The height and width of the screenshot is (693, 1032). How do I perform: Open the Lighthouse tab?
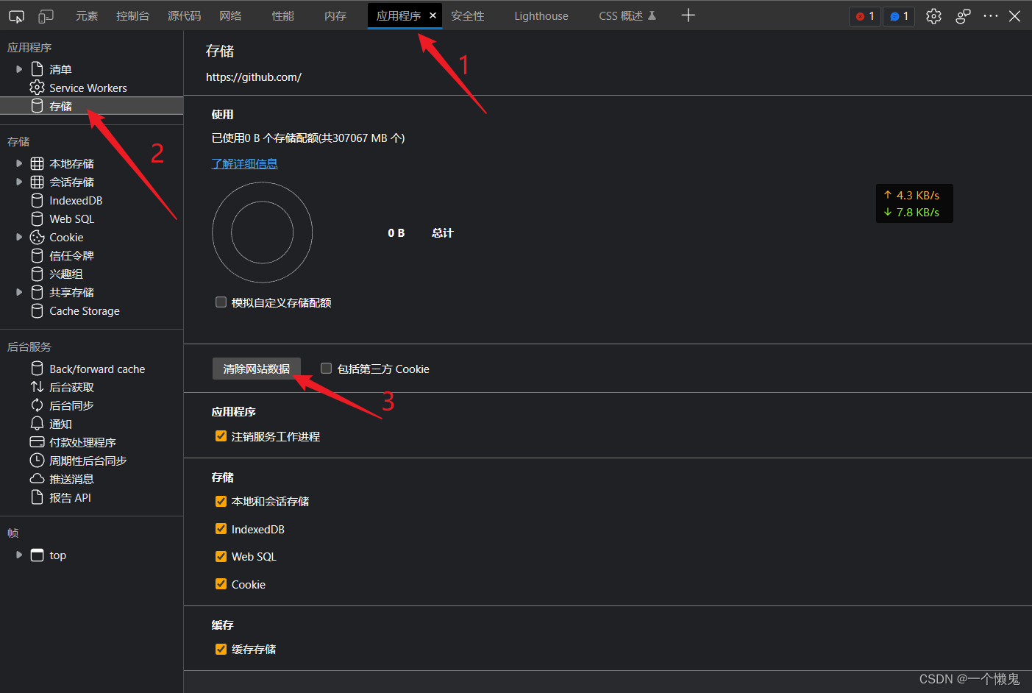pos(541,15)
